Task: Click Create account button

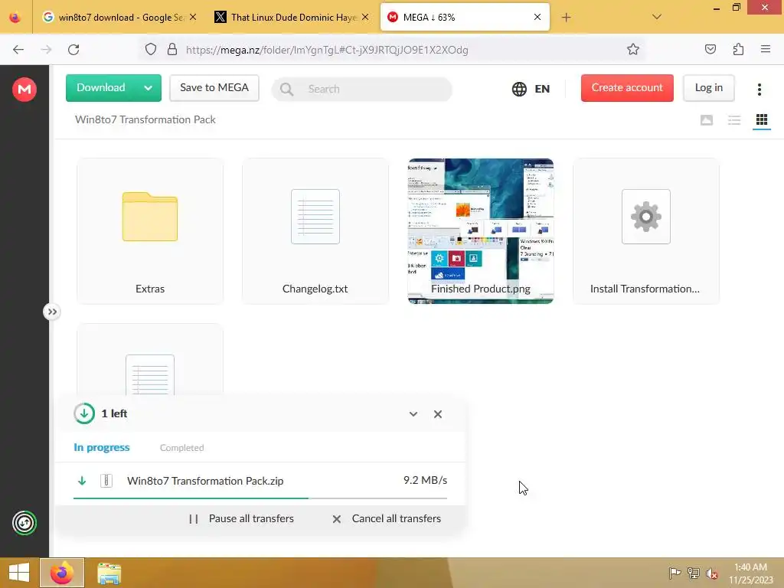Action: (x=627, y=88)
